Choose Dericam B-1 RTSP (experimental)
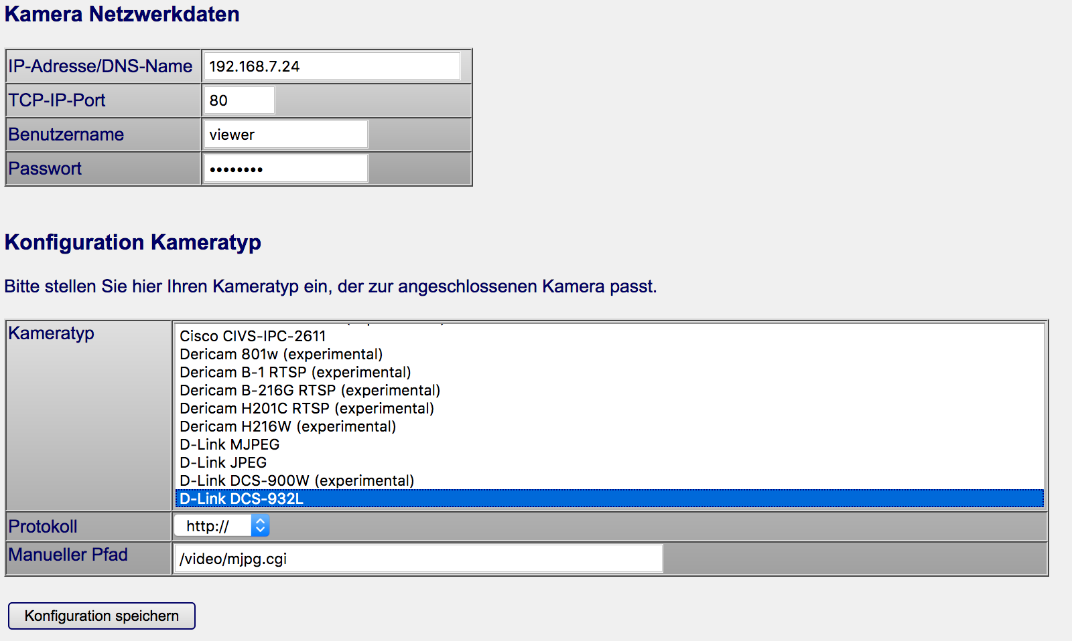This screenshot has height=641, width=1072. [x=609, y=372]
